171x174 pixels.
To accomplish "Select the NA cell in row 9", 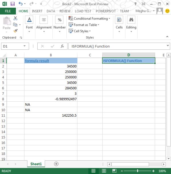I will [x=51, y=104].
